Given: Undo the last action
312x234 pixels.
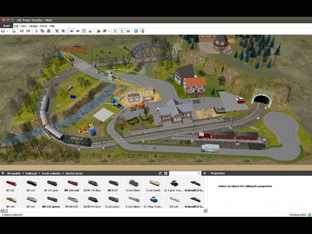Looking at the screenshot, I should click(22, 31).
